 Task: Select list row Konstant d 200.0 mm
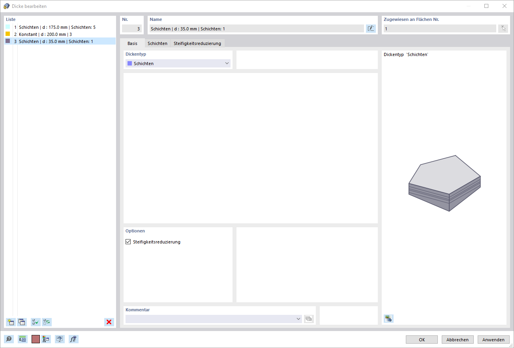pos(60,34)
